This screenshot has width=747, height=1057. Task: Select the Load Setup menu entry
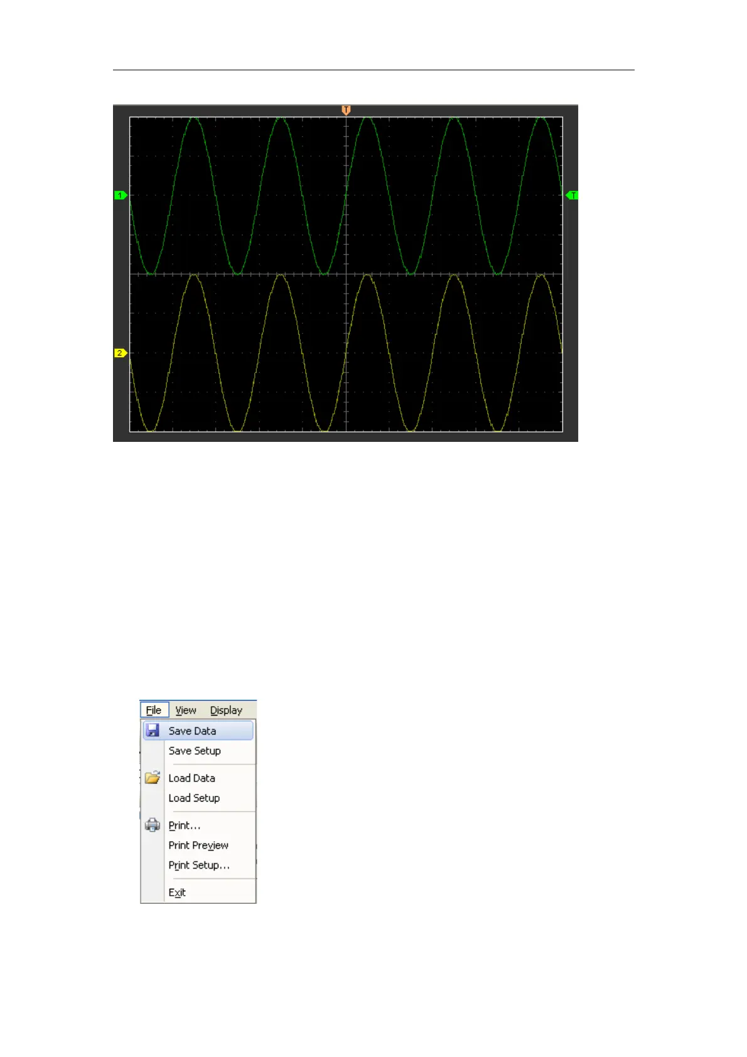pos(194,798)
